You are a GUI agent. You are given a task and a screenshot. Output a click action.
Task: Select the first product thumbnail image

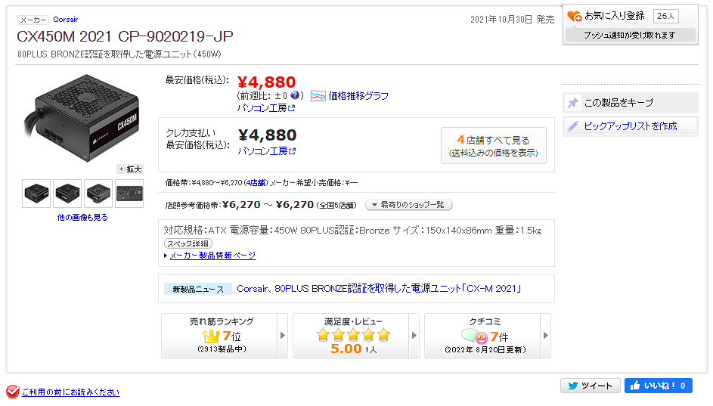click(36, 194)
